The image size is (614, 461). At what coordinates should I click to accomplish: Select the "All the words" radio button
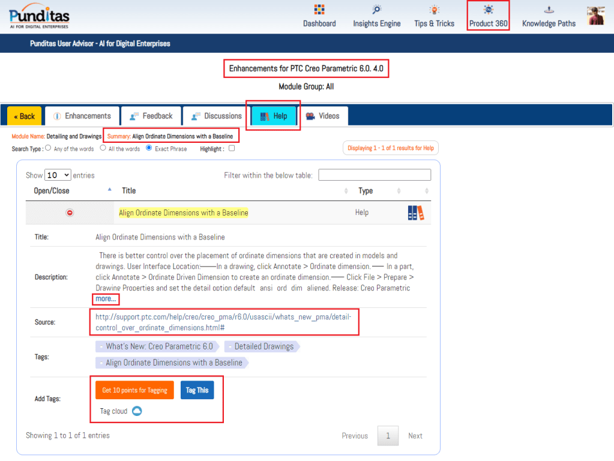click(103, 148)
